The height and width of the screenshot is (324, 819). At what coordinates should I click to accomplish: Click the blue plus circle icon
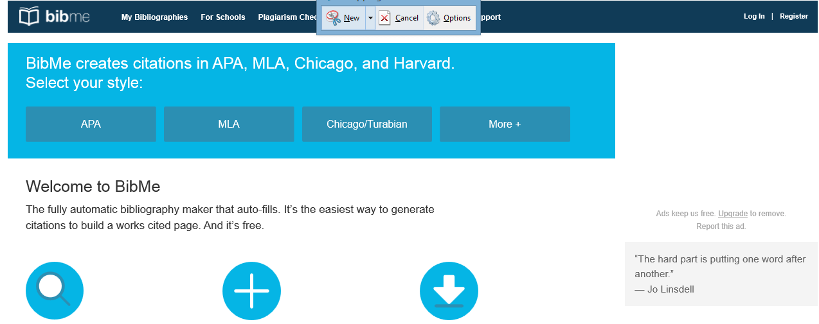pyautogui.click(x=251, y=291)
